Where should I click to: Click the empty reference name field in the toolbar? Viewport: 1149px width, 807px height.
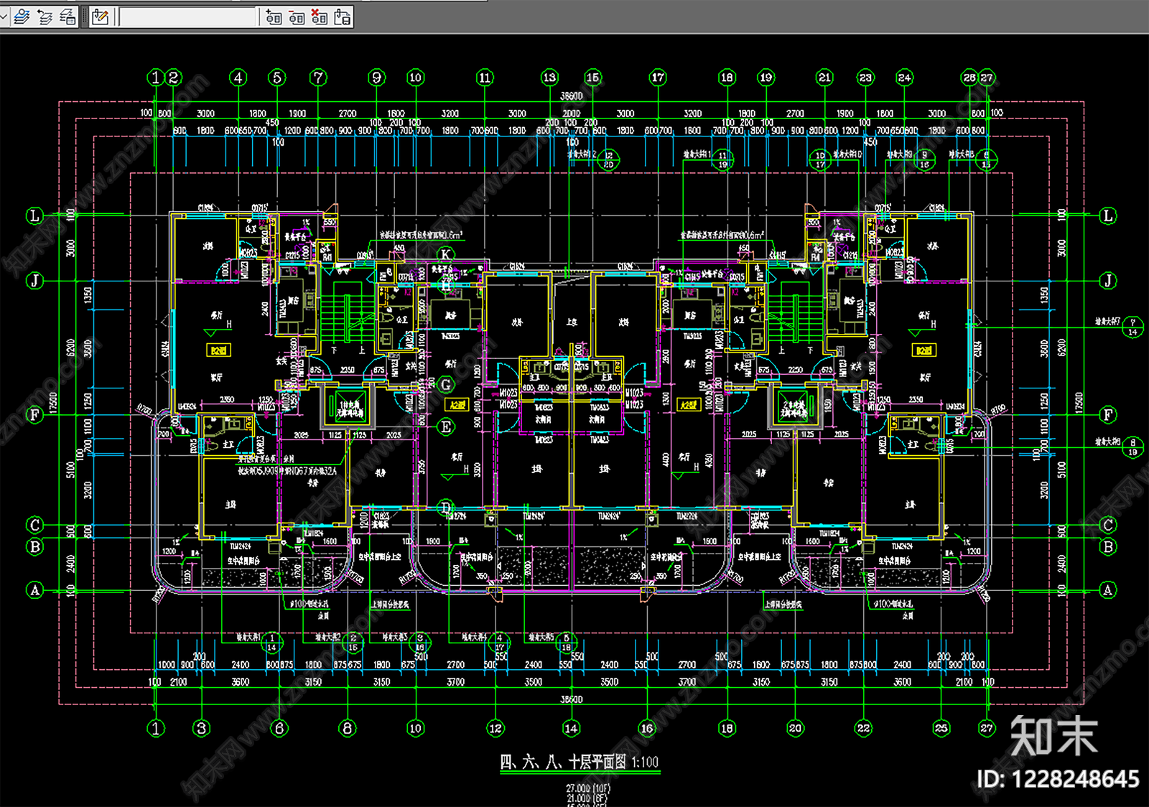click(x=188, y=17)
